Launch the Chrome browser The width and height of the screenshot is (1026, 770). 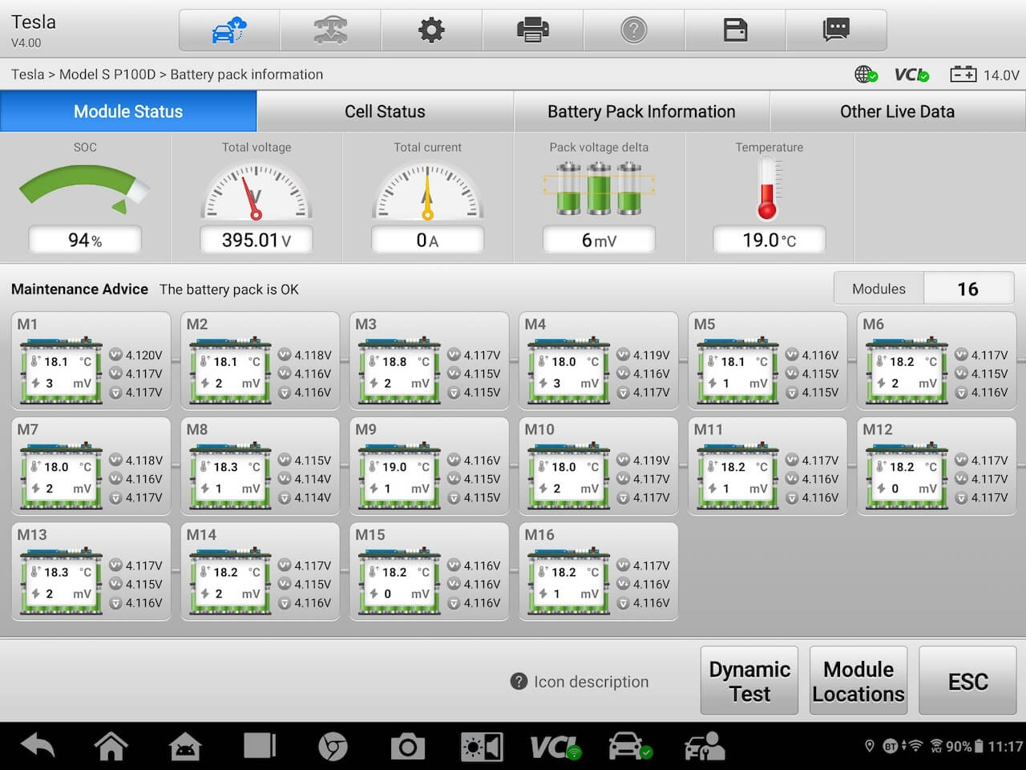(333, 747)
